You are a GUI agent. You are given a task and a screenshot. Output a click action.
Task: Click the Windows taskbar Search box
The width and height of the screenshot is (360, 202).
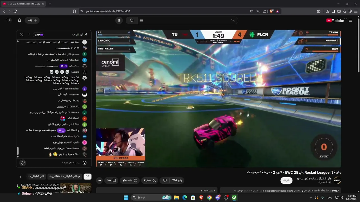151,198
